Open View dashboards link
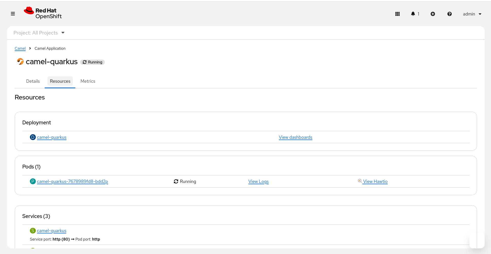This screenshot has width=491, height=254. (295, 137)
